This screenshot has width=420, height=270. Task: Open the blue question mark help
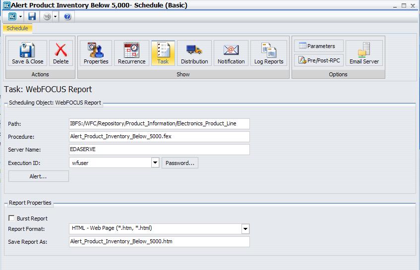point(67,16)
